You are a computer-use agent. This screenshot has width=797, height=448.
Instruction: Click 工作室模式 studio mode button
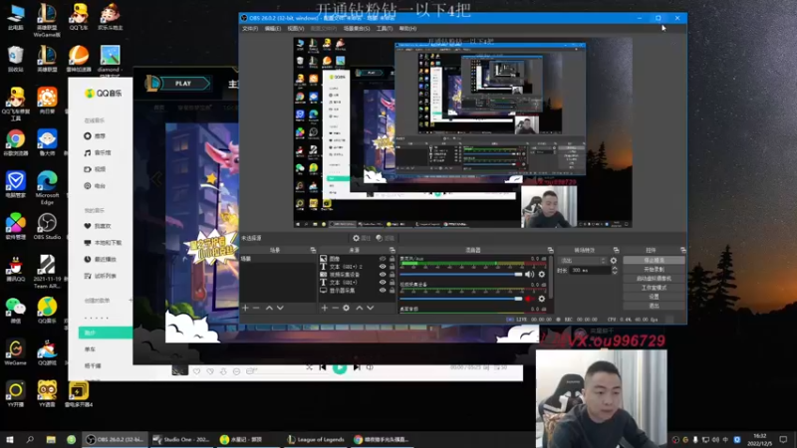(654, 288)
